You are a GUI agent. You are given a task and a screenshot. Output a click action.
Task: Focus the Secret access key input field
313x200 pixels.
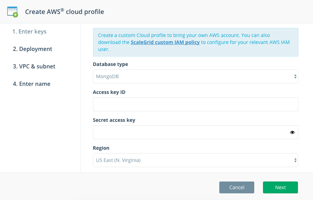tap(195, 132)
